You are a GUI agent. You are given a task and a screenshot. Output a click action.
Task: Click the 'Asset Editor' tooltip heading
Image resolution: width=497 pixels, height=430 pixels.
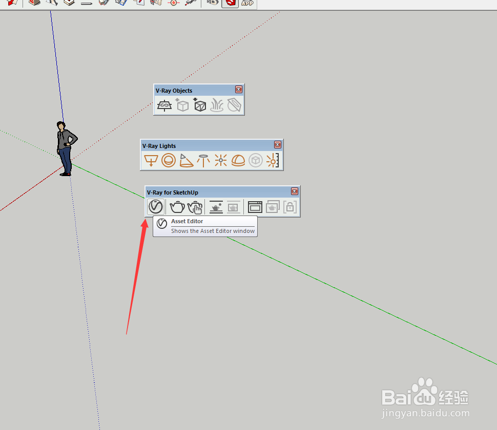click(x=187, y=221)
